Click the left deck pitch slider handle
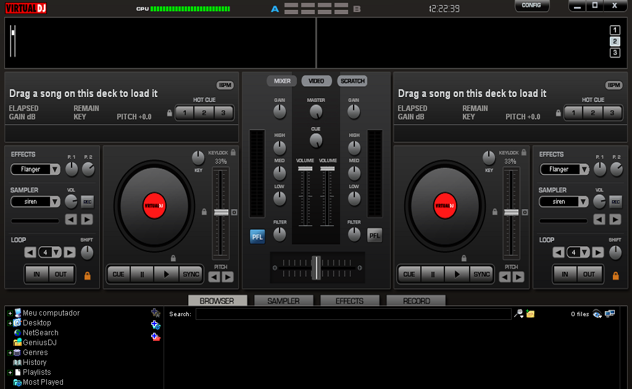The height and width of the screenshot is (389, 632). point(221,212)
